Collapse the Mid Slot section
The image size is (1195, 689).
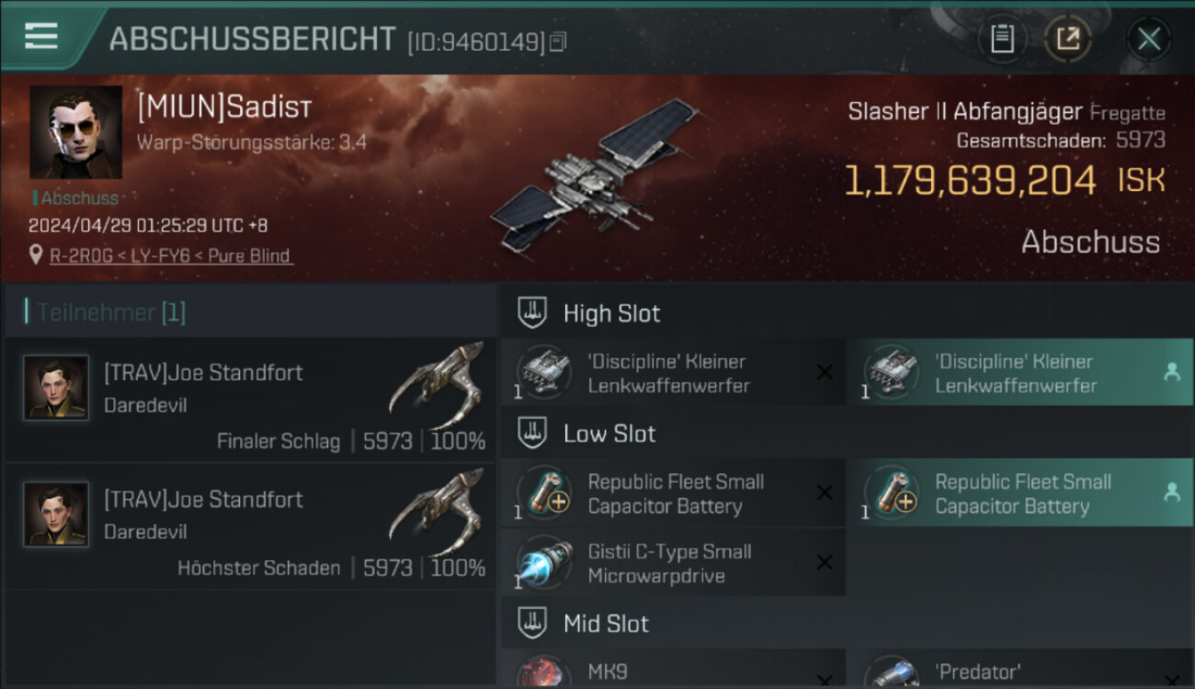[x=532, y=624]
